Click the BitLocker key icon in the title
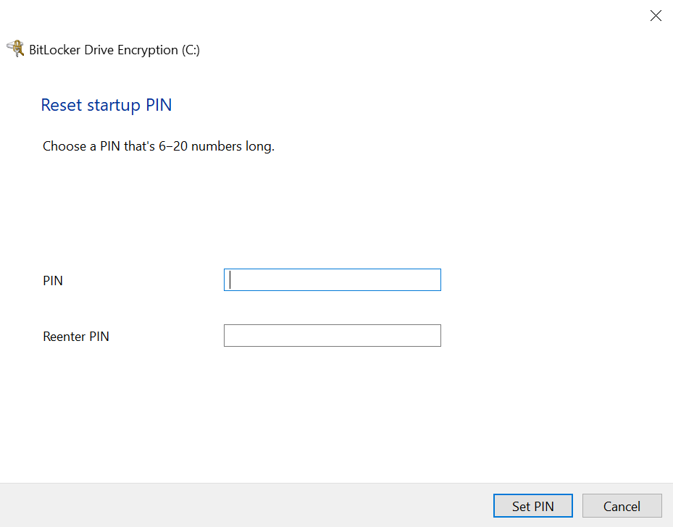Screen dimensions: 673x527 15,49
